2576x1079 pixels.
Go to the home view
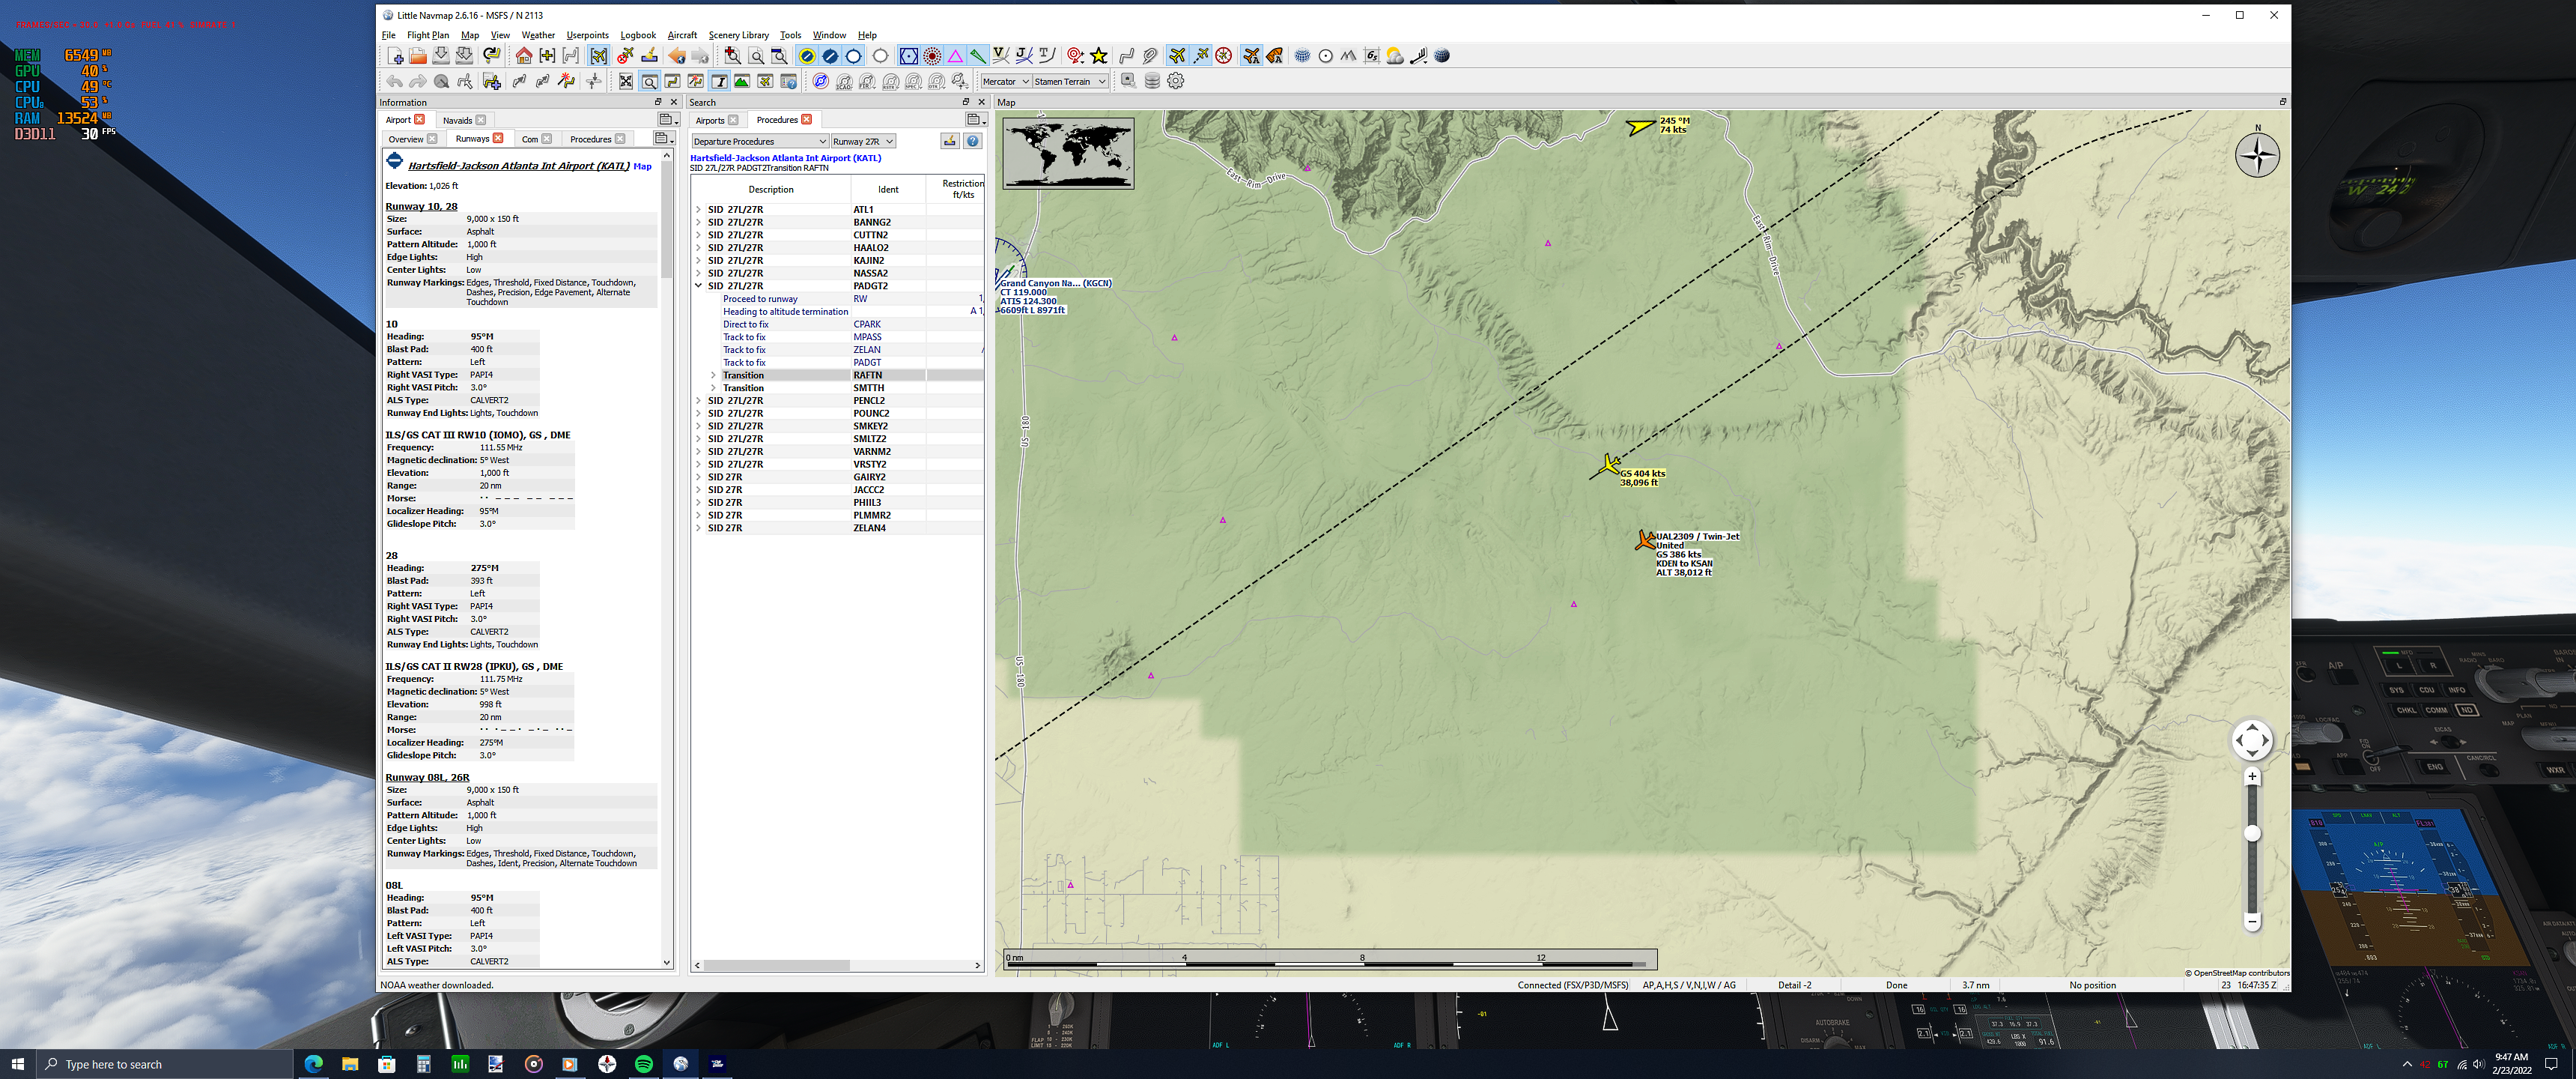524,56
